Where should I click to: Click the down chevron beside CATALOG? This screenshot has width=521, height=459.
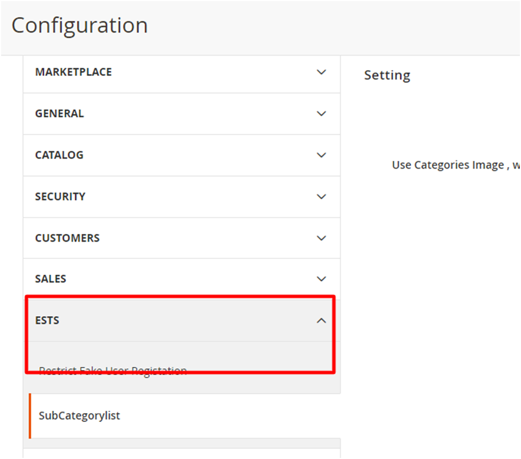pos(321,155)
